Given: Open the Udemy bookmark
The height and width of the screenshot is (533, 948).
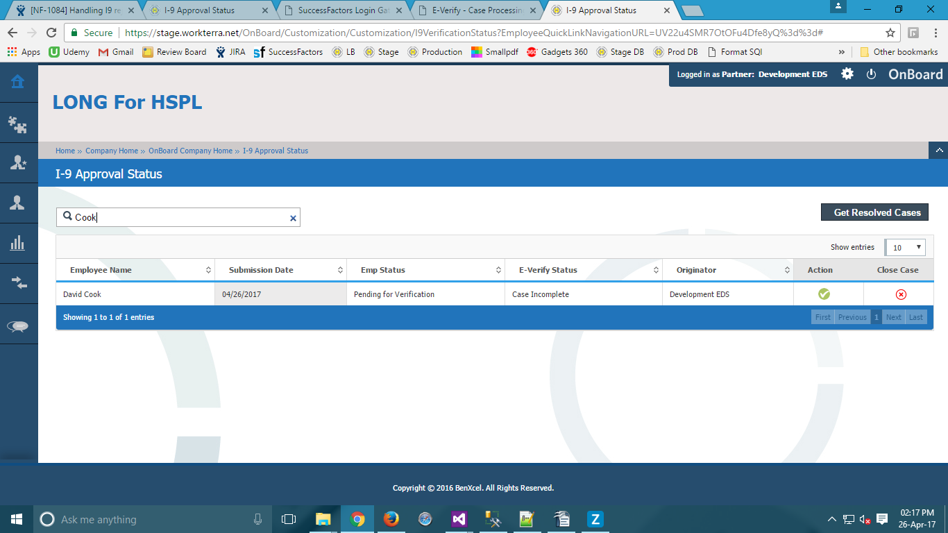Looking at the screenshot, I should (69, 52).
